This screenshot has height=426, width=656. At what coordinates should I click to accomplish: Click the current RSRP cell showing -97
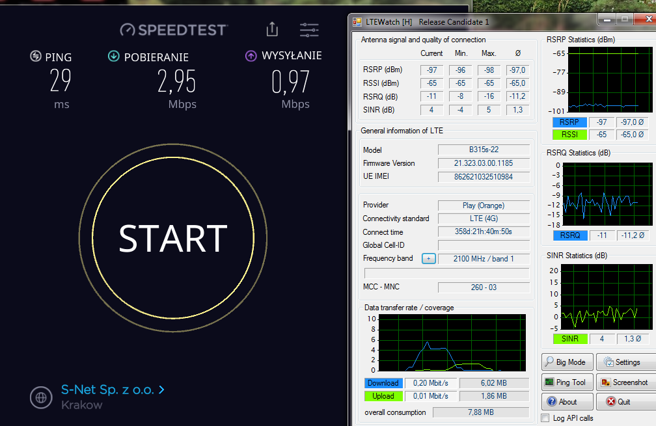[431, 70]
